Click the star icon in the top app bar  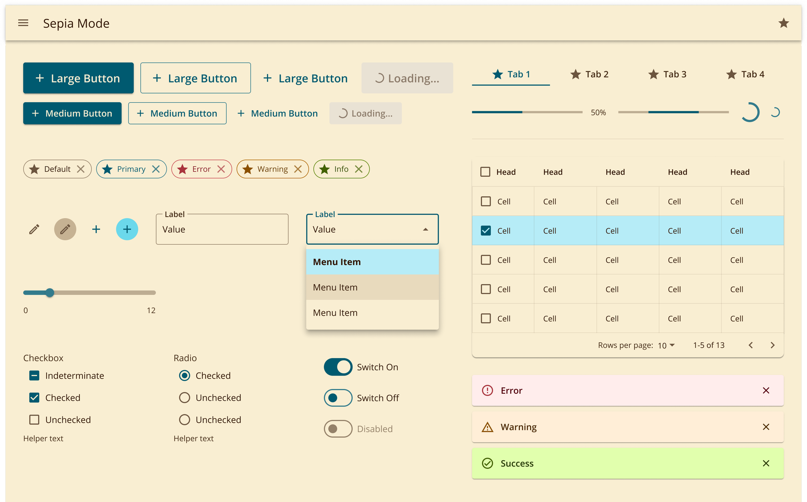tap(783, 23)
